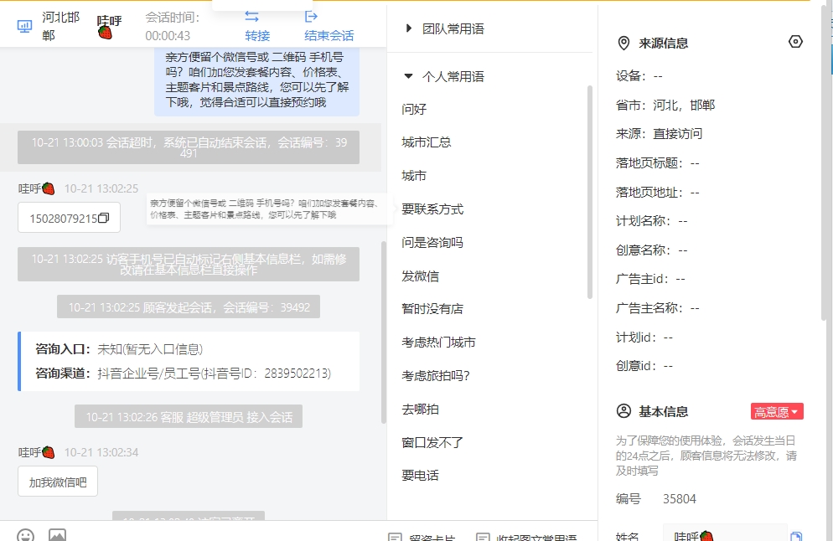Select quick phrase 要电话
Screen dimensions: 833x541
[420, 476]
